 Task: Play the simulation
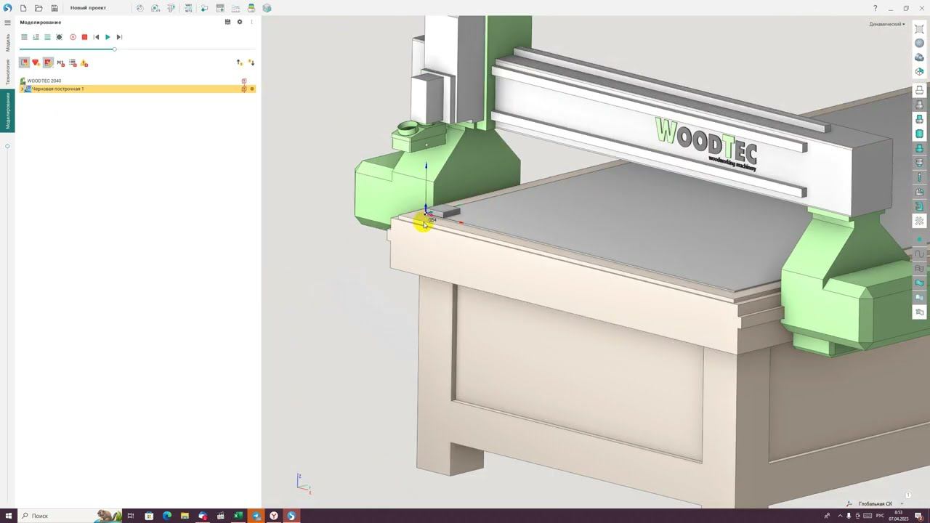[108, 37]
